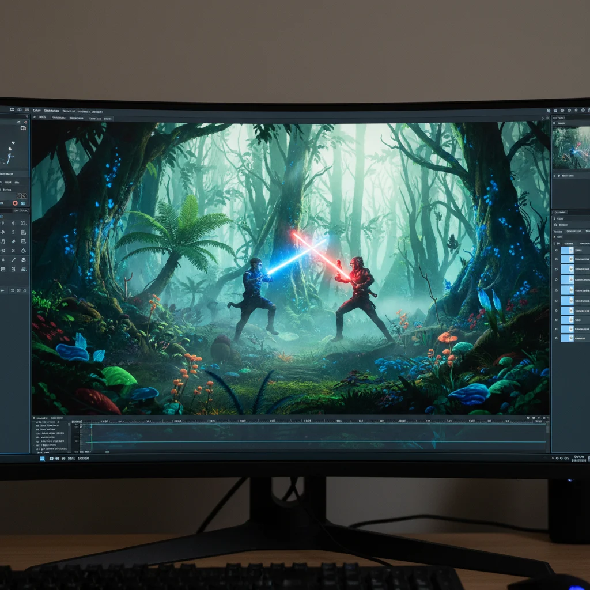Click the red circular record button

(15, 203)
